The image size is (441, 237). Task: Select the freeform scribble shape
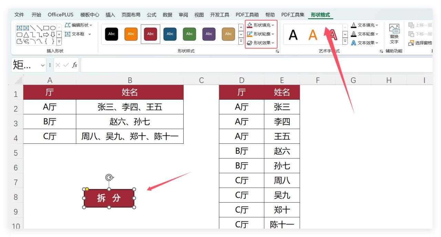pyautogui.click(x=25, y=41)
